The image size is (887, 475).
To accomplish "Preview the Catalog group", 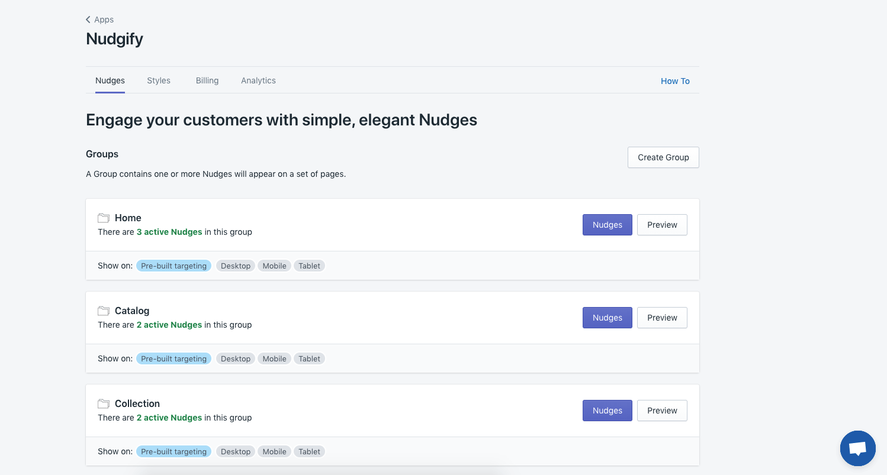I will click(662, 318).
